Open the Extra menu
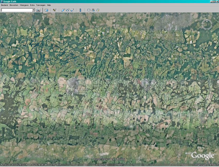The image size is (219, 167). pyautogui.click(x=32, y=5)
